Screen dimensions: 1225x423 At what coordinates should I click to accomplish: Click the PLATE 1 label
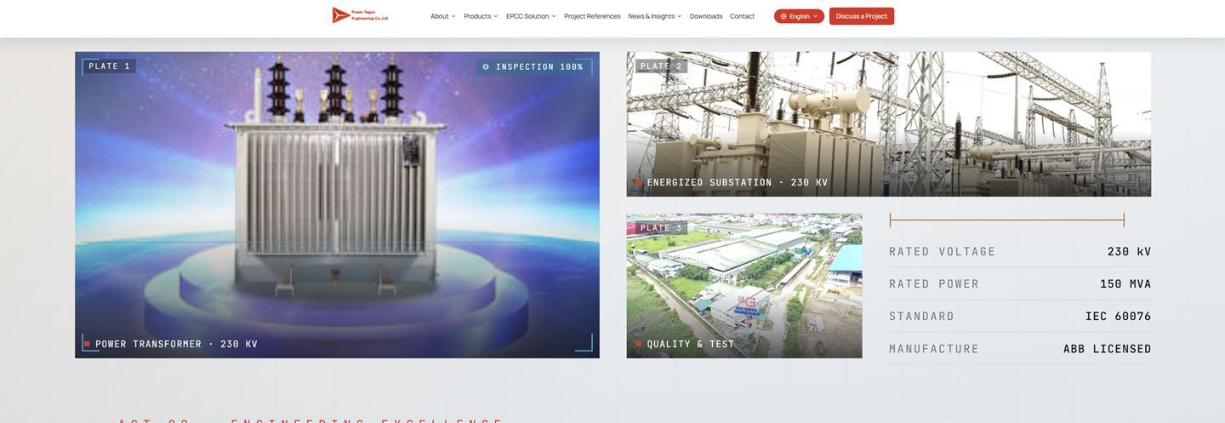coord(110,66)
